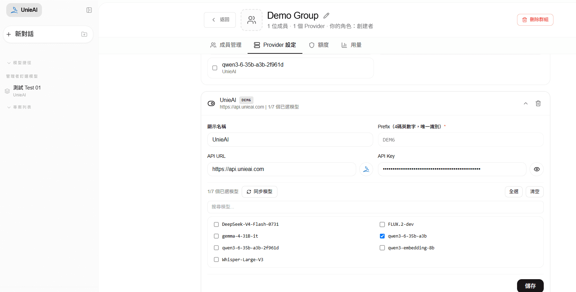Check the qwen3-embedding-8b model checkbox
576x292 pixels.
(x=382, y=248)
